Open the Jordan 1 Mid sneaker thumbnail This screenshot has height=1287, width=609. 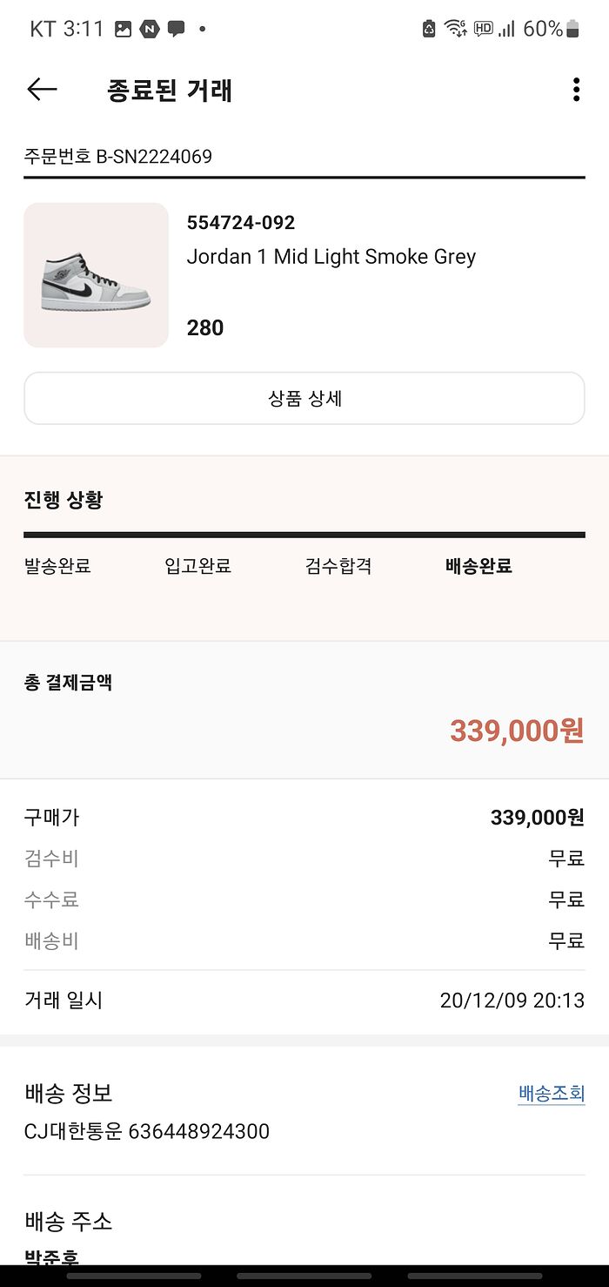96,275
